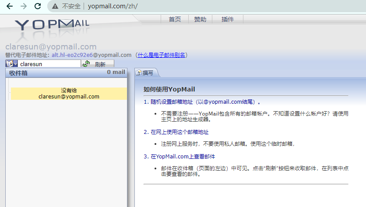Go back with the browser back arrow
366x207 pixels.
(x=10, y=6)
